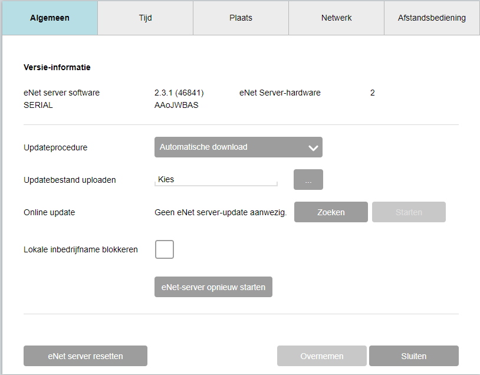Enable the Lokale inbedrijfname blokkeren checkbox

[x=165, y=249]
